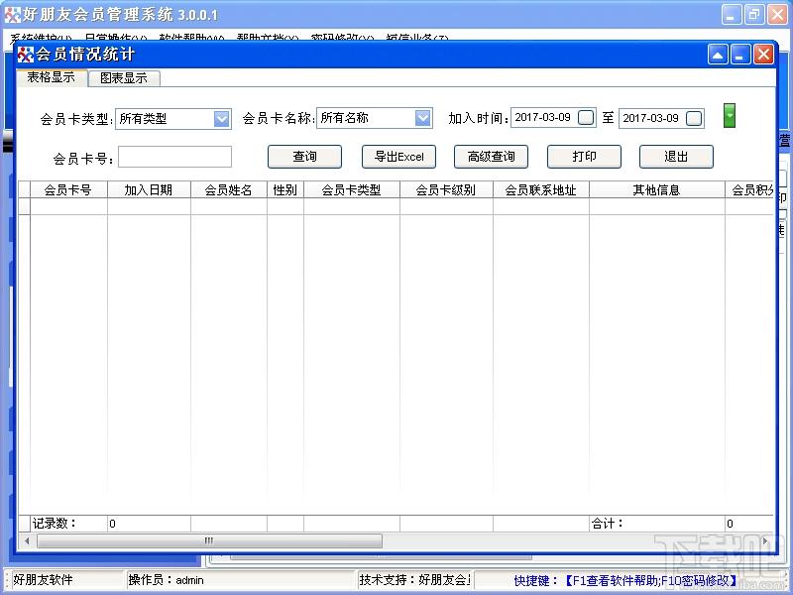This screenshot has width=793, height=595.
Task: Sort by 会员卡号 column header
Action: pos(68,189)
